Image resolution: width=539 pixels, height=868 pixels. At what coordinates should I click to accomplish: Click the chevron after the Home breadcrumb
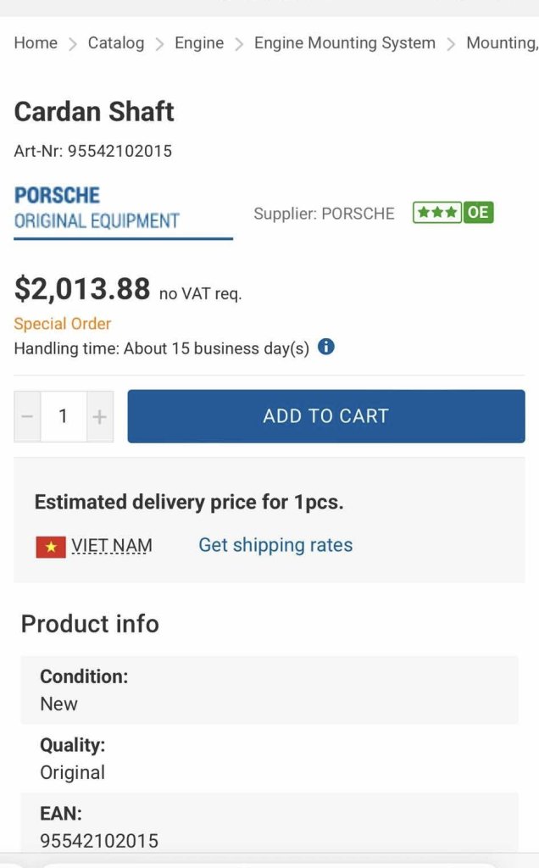(x=73, y=44)
